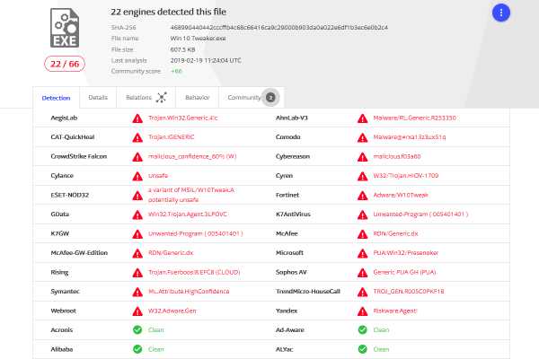This screenshot has height=359, width=539.
Task: Click the Community comment count badge
Action: (270, 98)
